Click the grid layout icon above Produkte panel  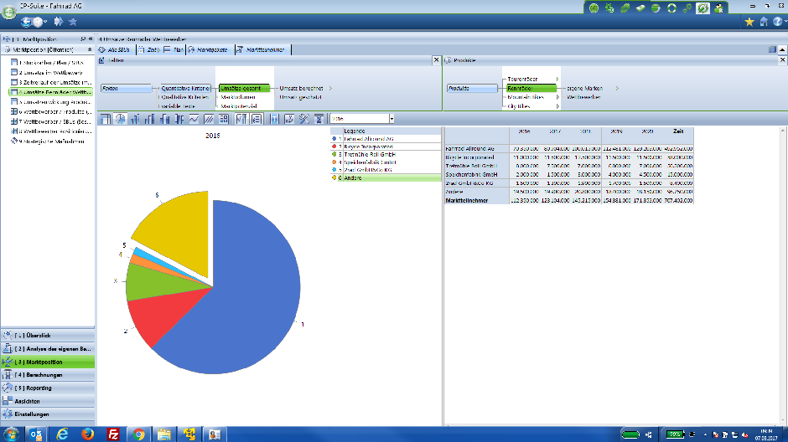click(x=772, y=49)
